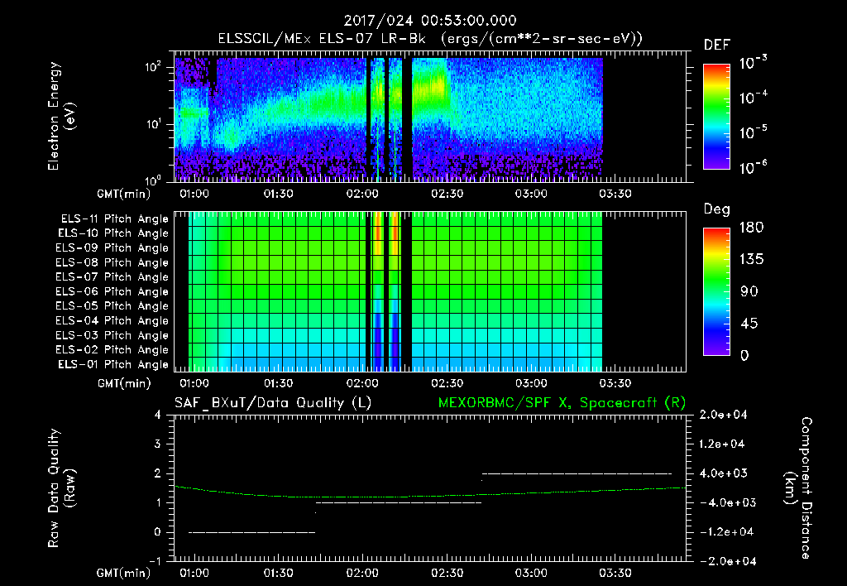Click the 10^0 energy tick label
This screenshot has width=847, height=586.
[x=154, y=180]
